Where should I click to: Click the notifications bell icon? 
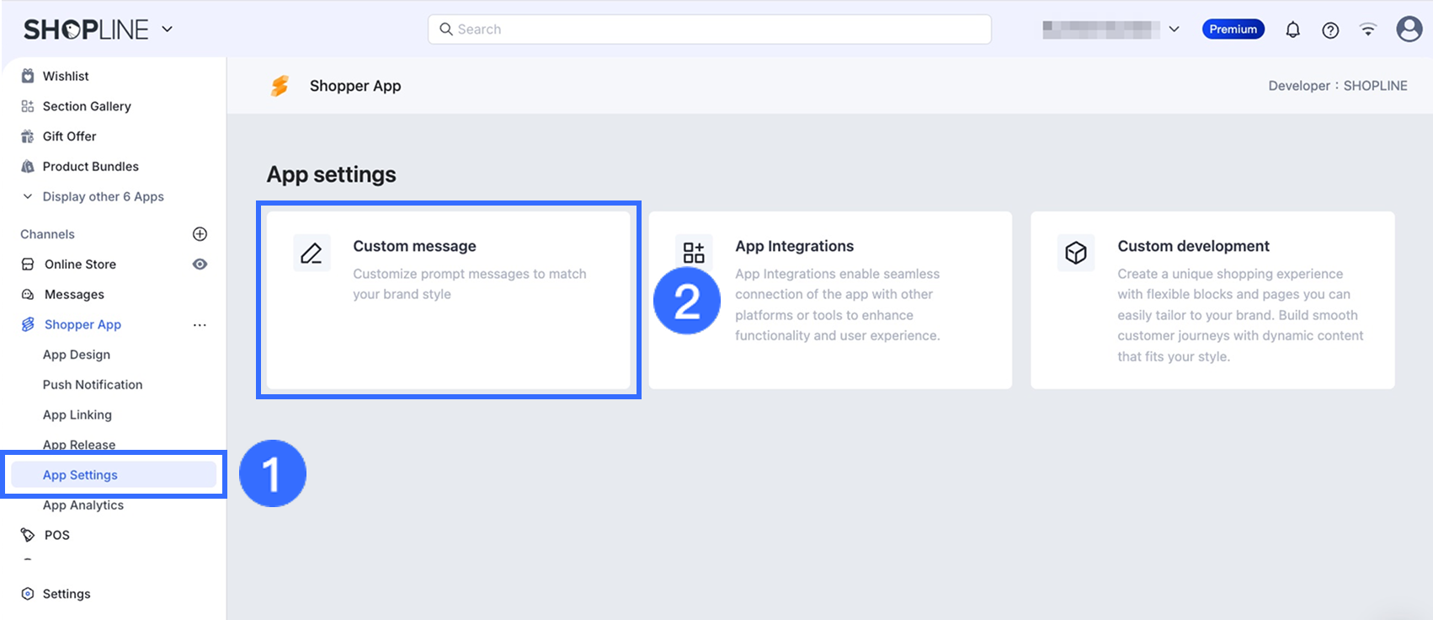click(1292, 29)
